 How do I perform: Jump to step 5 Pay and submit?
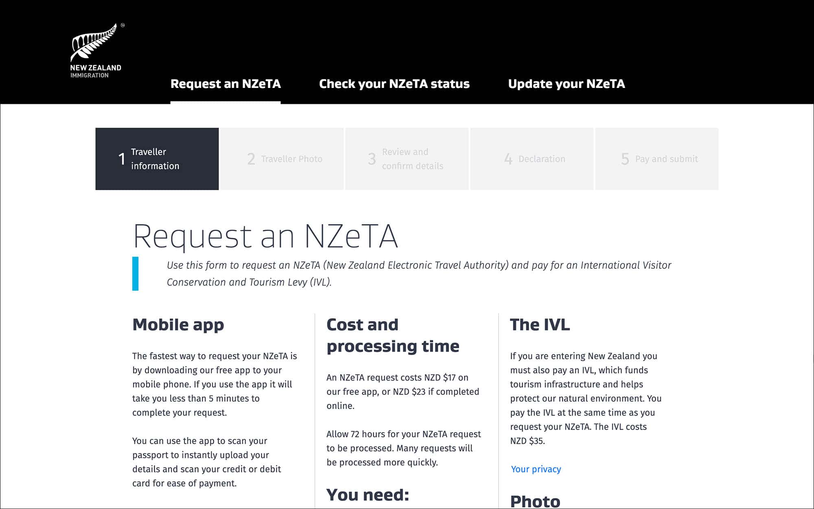point(656,159)
